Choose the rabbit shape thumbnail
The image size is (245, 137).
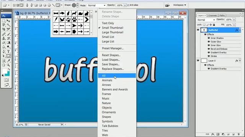click(x=87, y=14)
